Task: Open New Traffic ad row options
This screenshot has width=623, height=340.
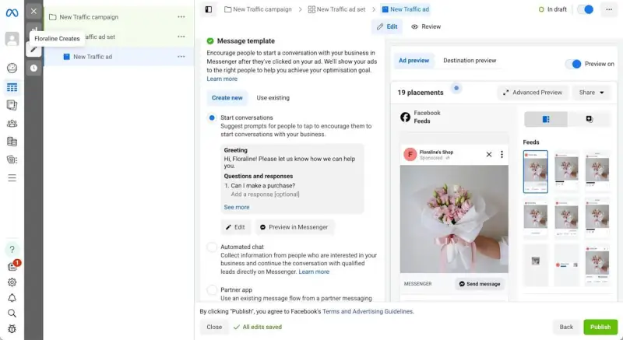Action: (x=181, y=56)
